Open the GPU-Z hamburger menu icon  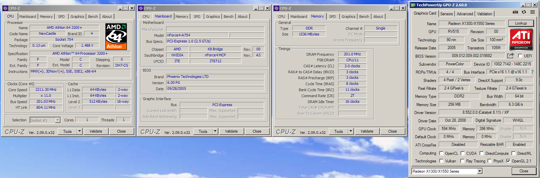tap(532, 12)
